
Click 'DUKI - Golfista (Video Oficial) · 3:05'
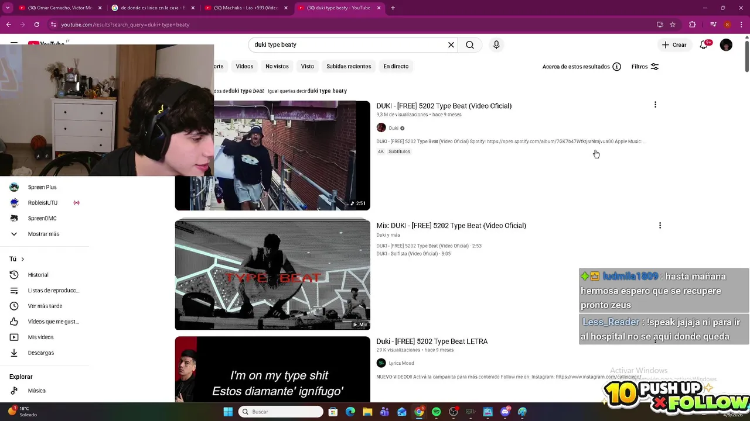[414, 254]
